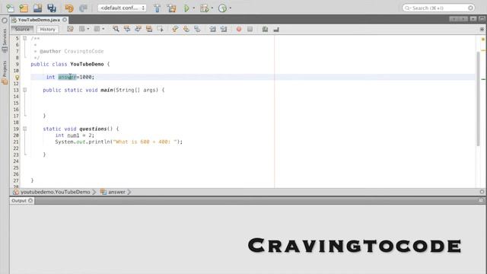Image resolution: width=487 pixels, height=274 pixels.
Task: Click in the Search input field
Action: [438, 8]
